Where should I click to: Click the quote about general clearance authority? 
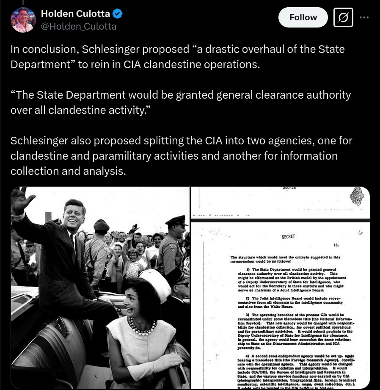coord(181,102)
